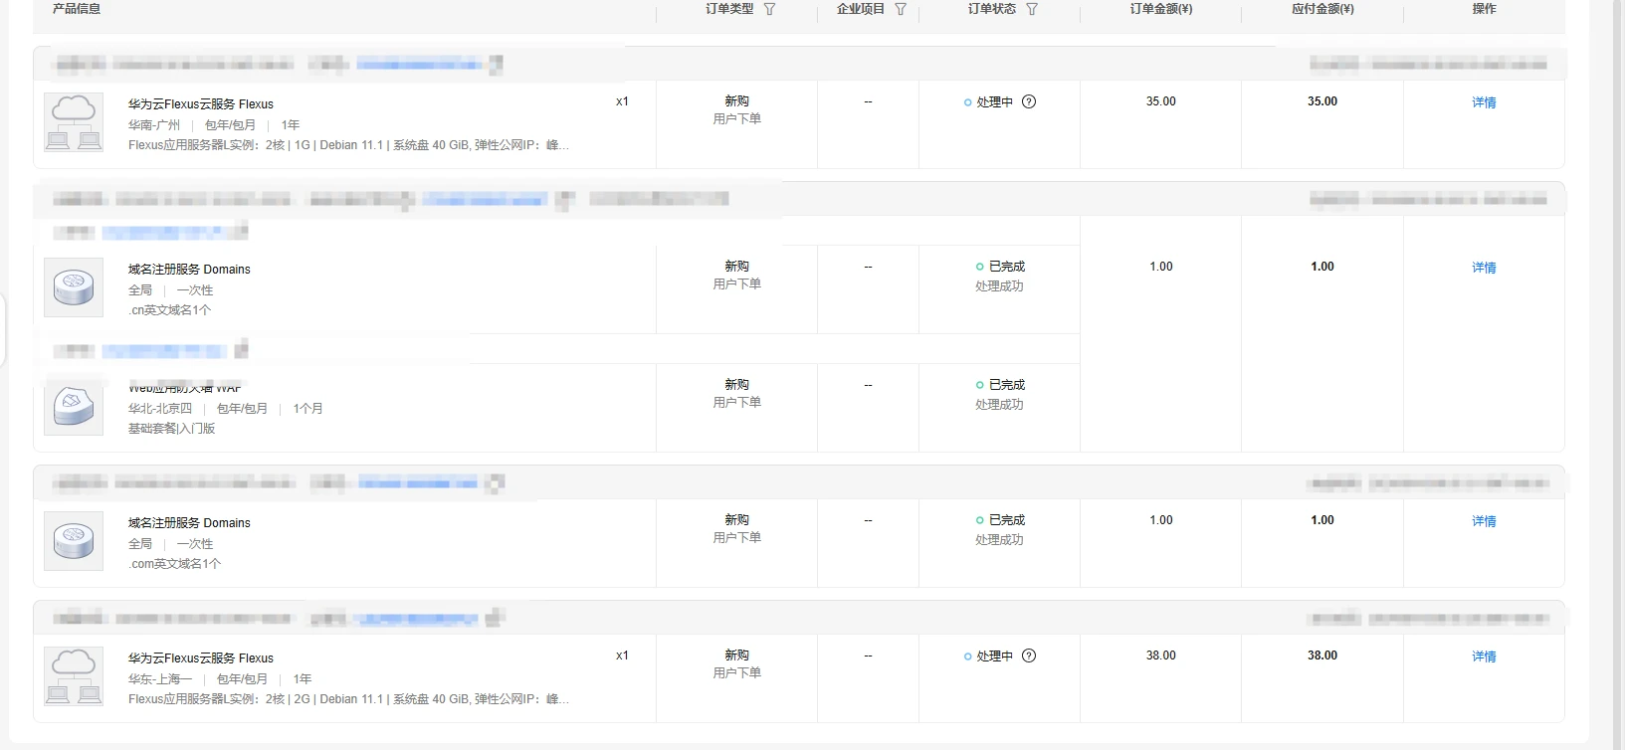Open 详情 for the .com domain order

1484,521
